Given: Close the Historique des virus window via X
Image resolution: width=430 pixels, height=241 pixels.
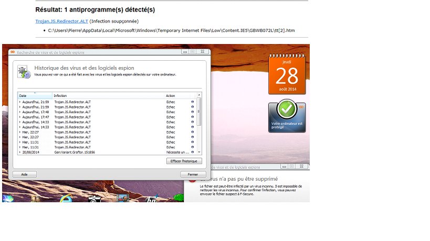Looking at the screenshot, I should [x=203, y=52].
